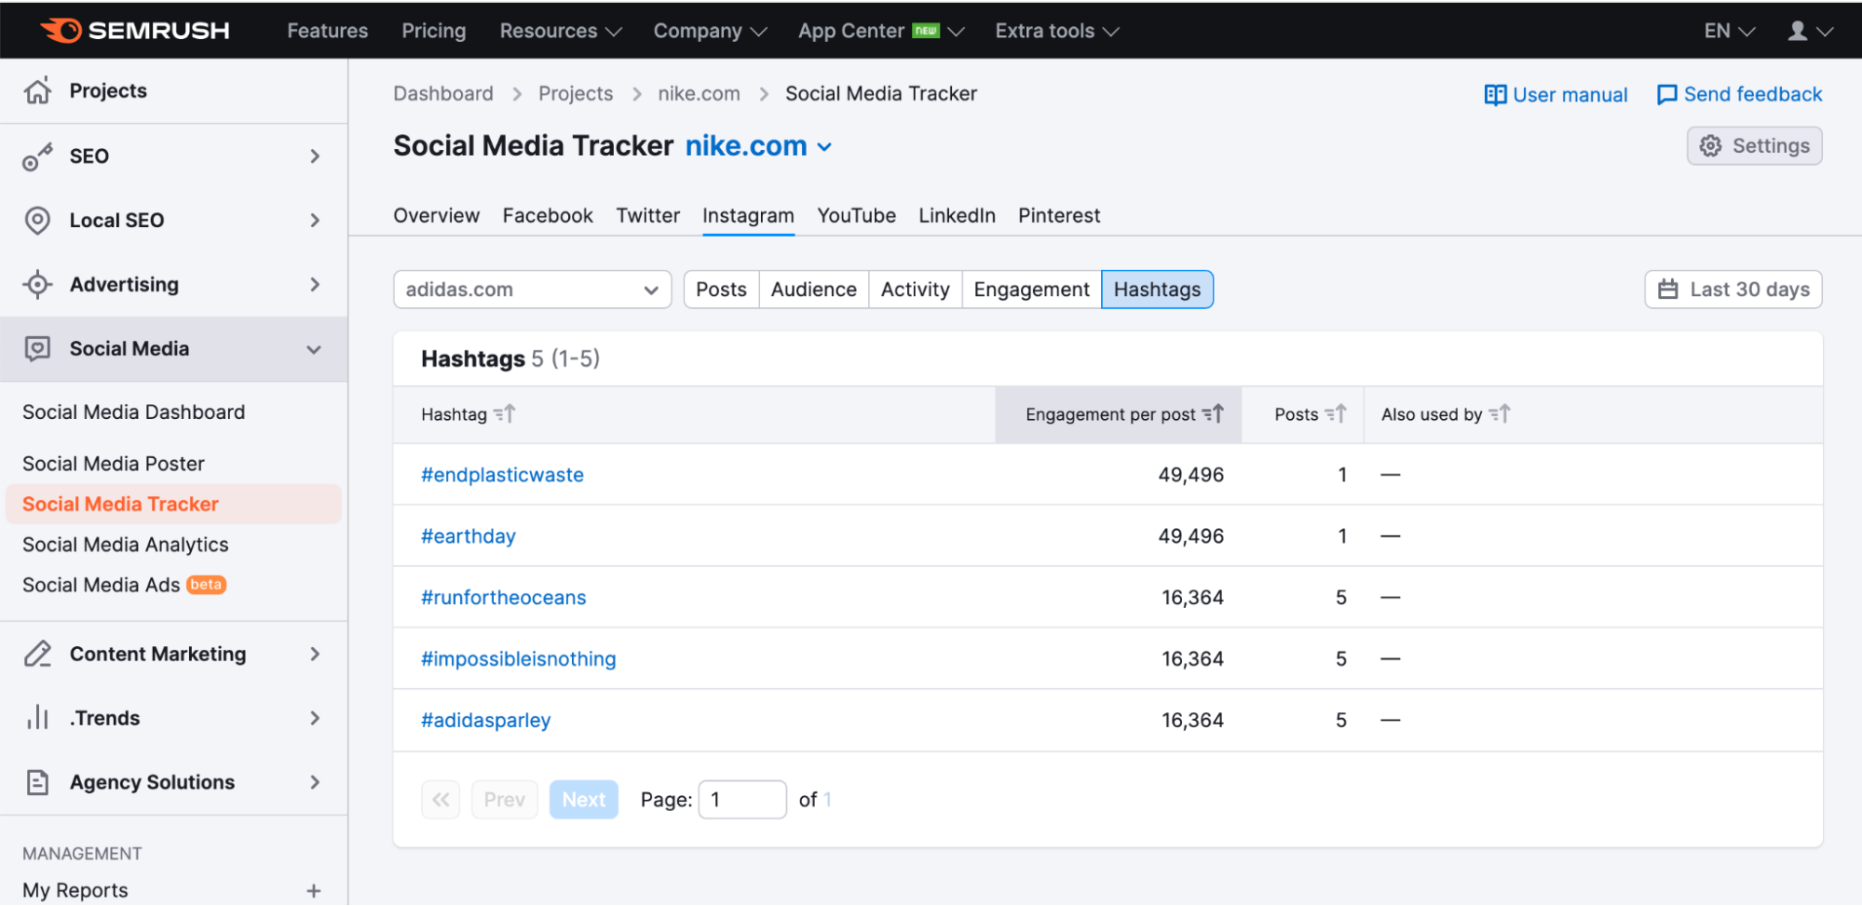Open the #earthday hashtag link
The width and height of the screenshot is (1862, 906).
pos(468,536)
